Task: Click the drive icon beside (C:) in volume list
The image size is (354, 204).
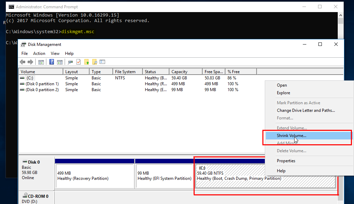Action: [22, 78]
